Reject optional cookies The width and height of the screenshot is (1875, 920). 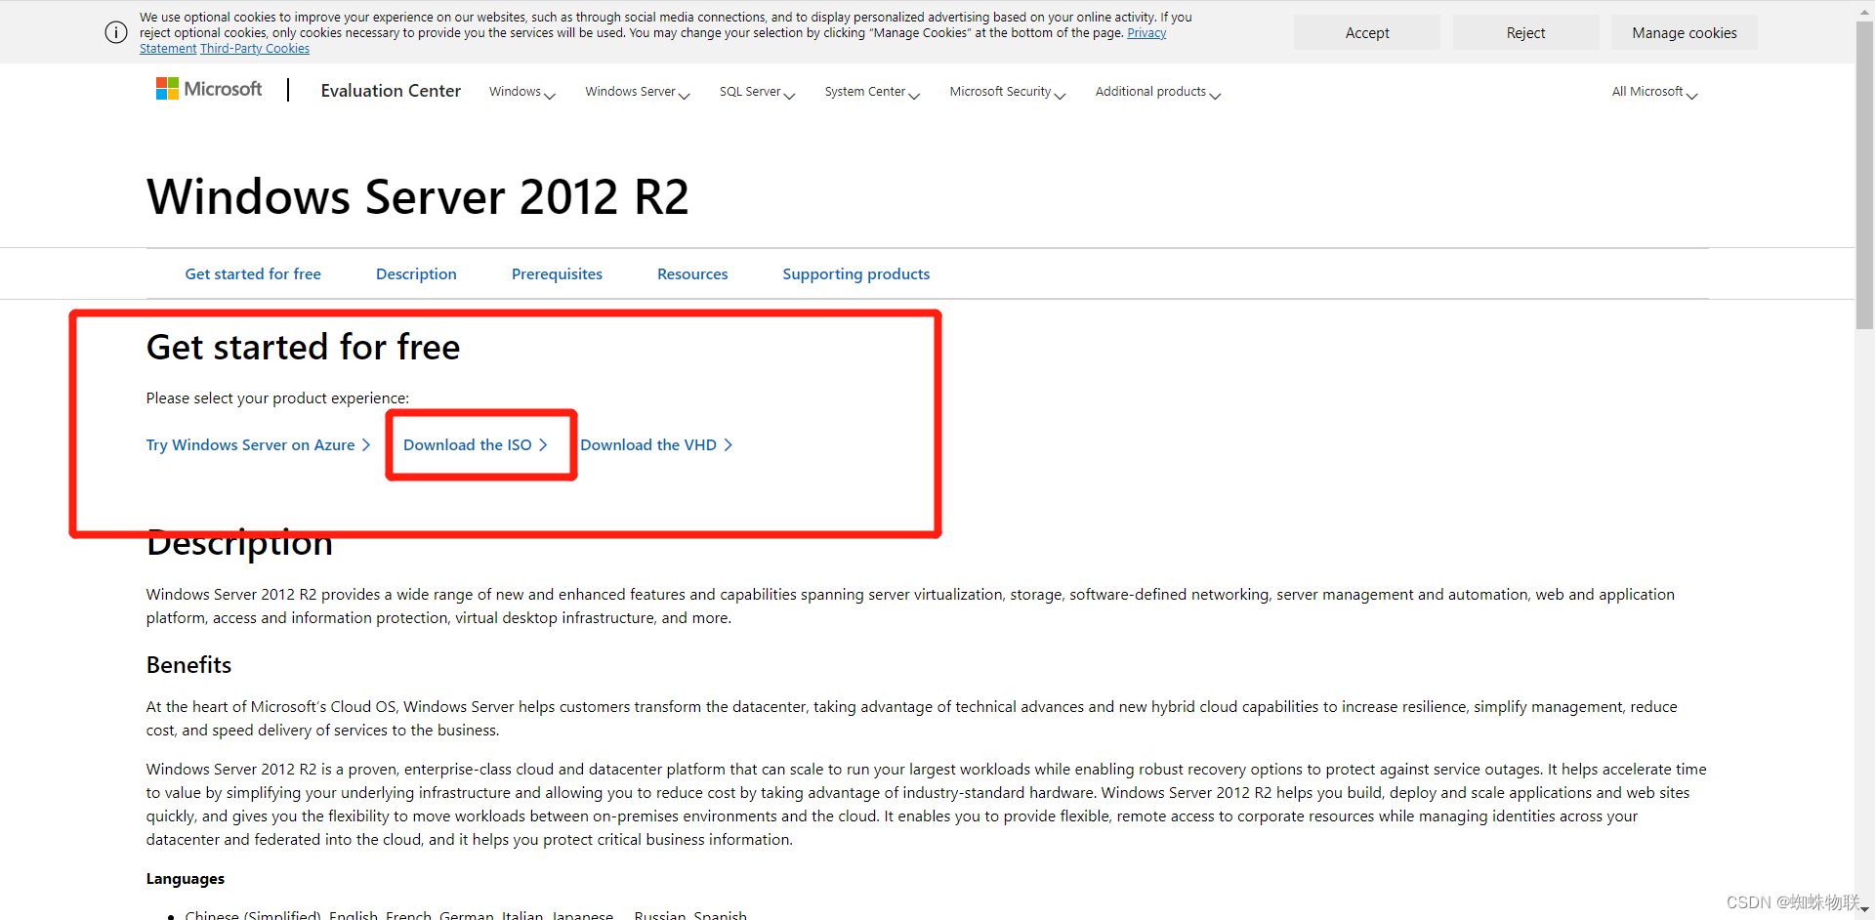(1525, 32)
